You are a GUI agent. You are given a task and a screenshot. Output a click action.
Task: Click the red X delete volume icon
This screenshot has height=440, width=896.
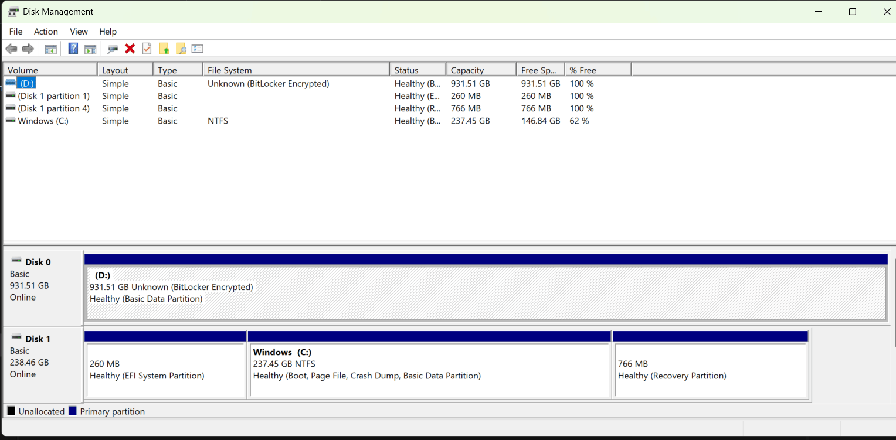[130, 49]
